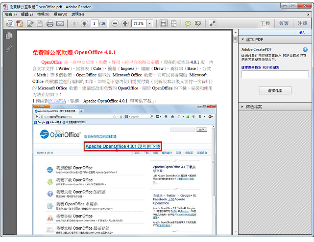314x242 pixels.
Task: Maximize the Adobe Reader window
Action: pyautogui.click(x=293, y=6)
